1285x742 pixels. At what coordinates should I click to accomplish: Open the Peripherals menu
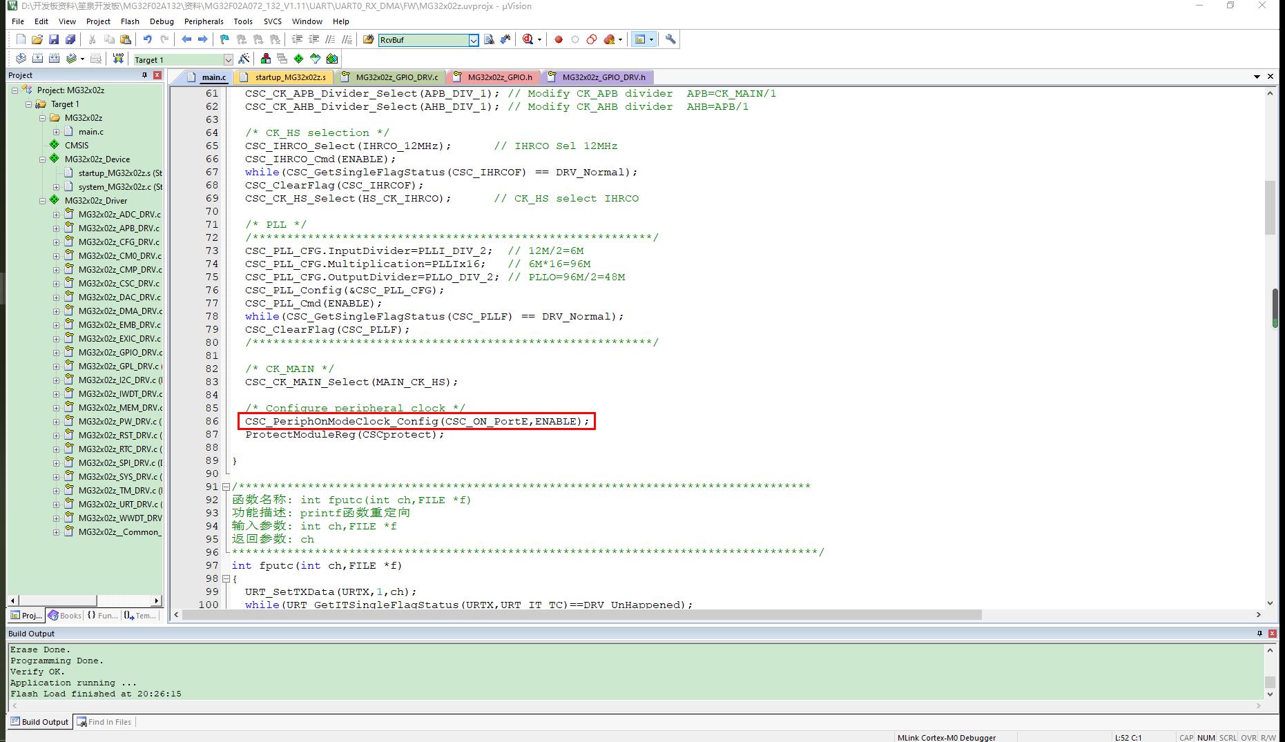click(204, 21)
